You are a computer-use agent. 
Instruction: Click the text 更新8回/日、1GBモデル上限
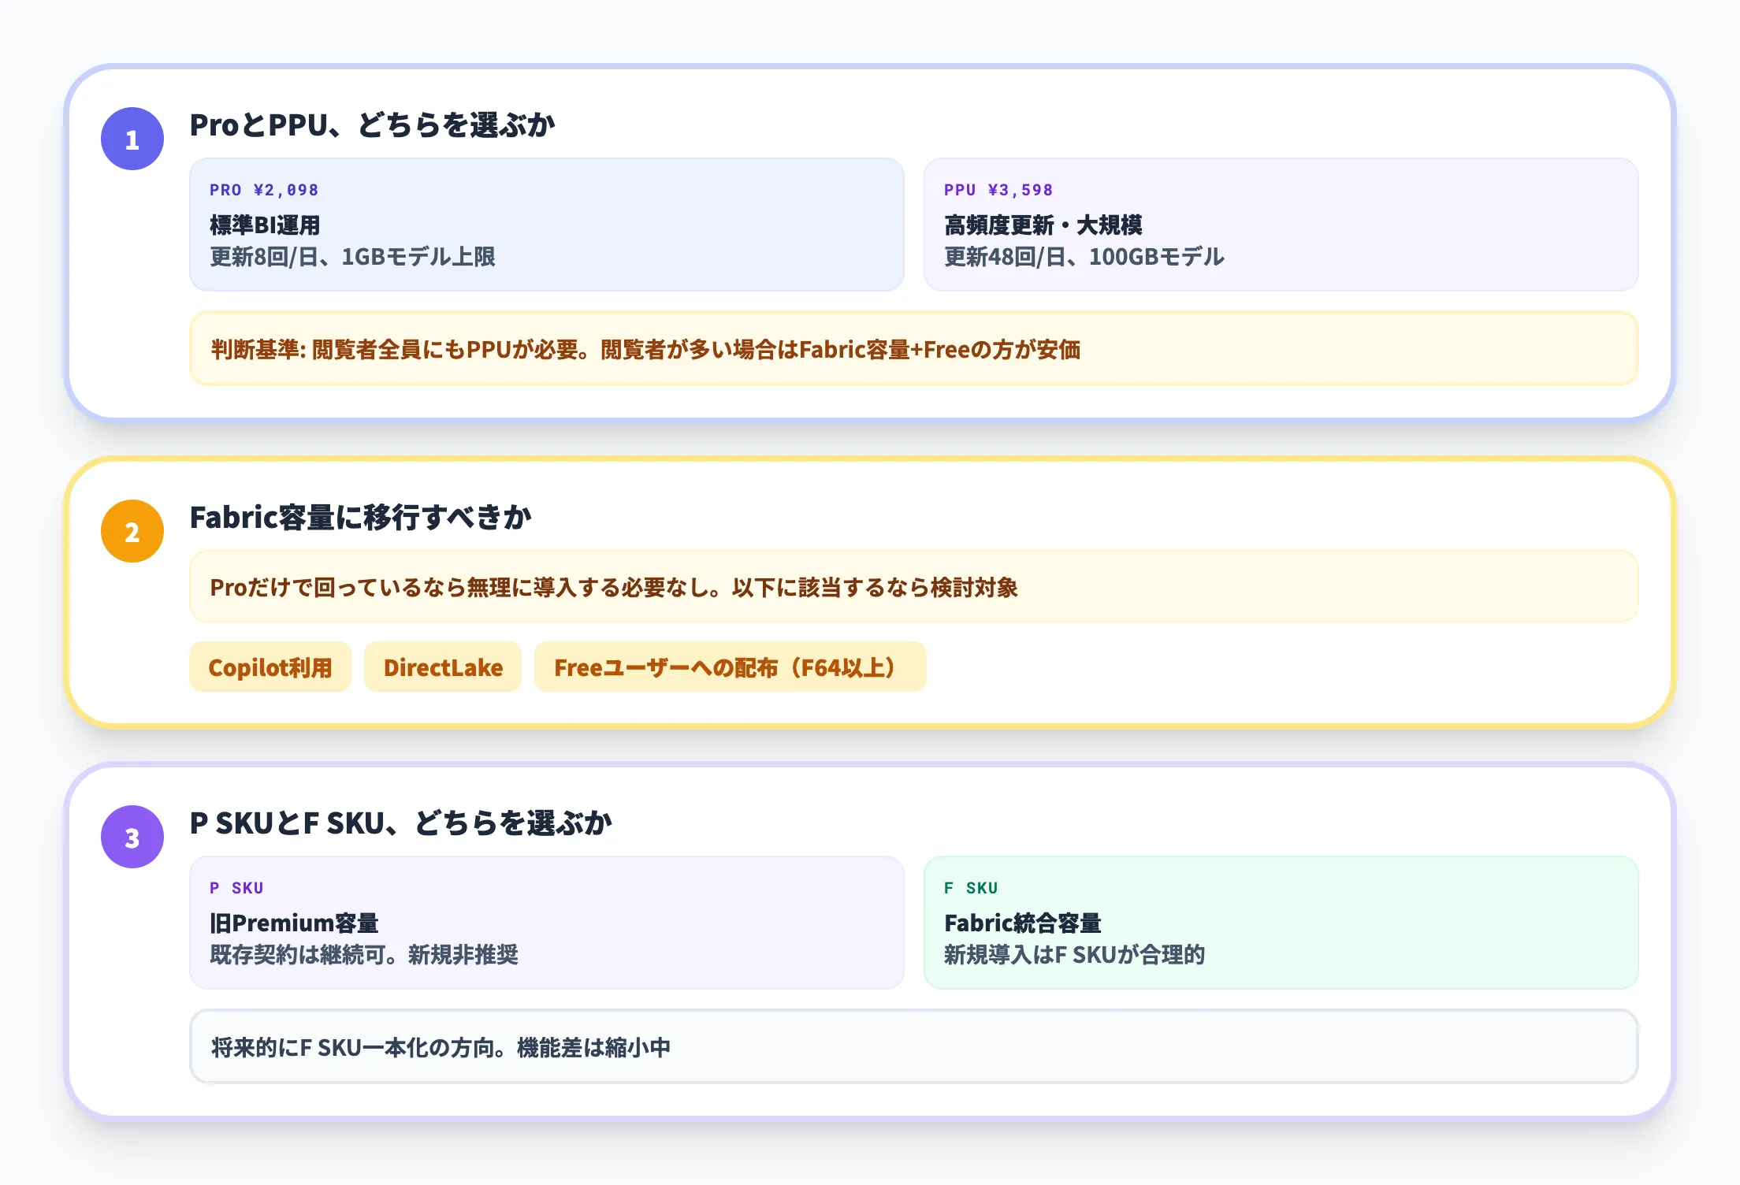[x=352, y=257]
